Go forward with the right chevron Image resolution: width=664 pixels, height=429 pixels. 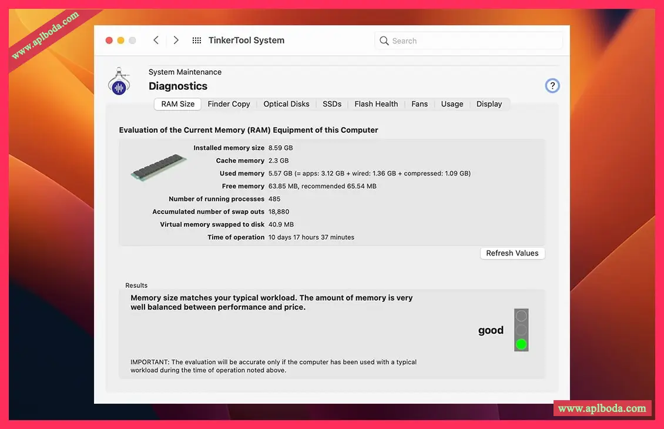pyautogui.click(x=176, y=40)
